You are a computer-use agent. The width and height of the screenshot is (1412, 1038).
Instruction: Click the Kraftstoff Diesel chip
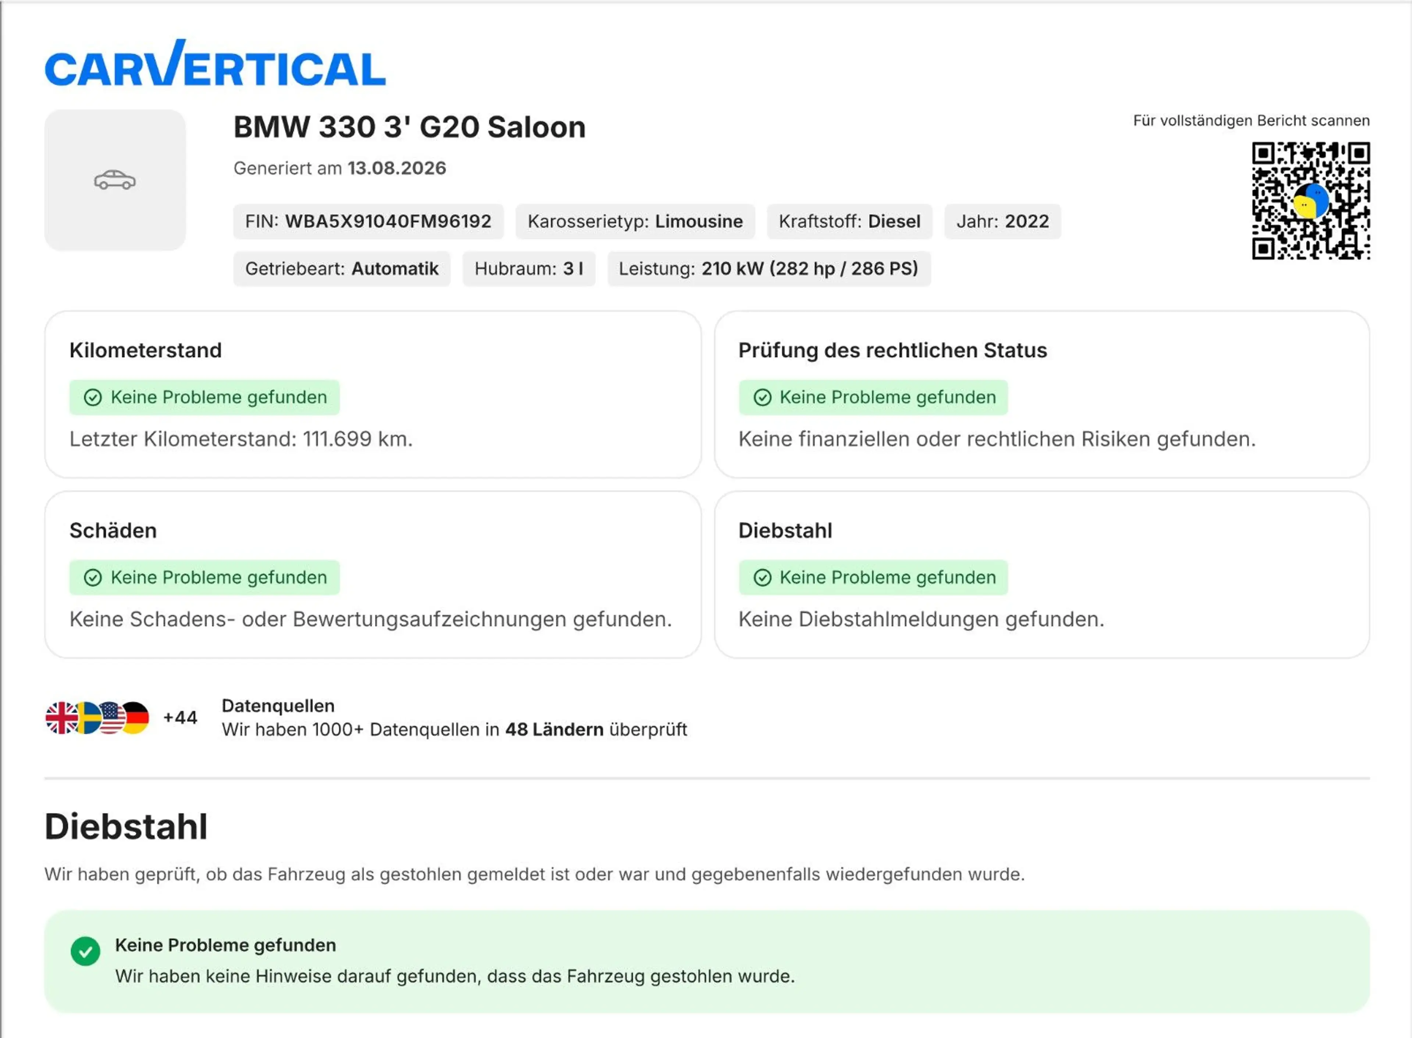pos(849,221)
